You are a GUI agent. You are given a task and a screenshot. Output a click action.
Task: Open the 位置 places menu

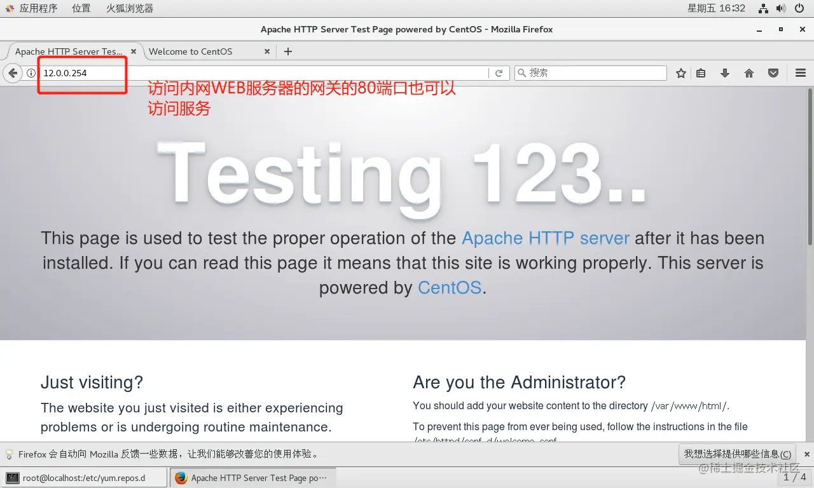pyautogui.click(x=81, y=8)
